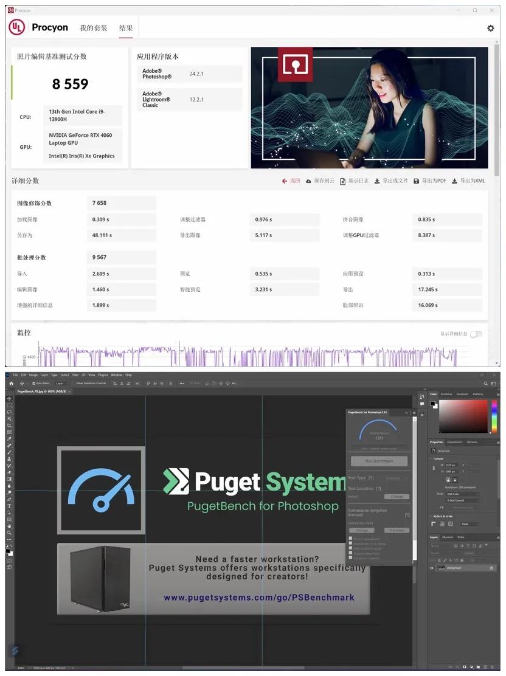Select the Frame tool

pos(9,432)
